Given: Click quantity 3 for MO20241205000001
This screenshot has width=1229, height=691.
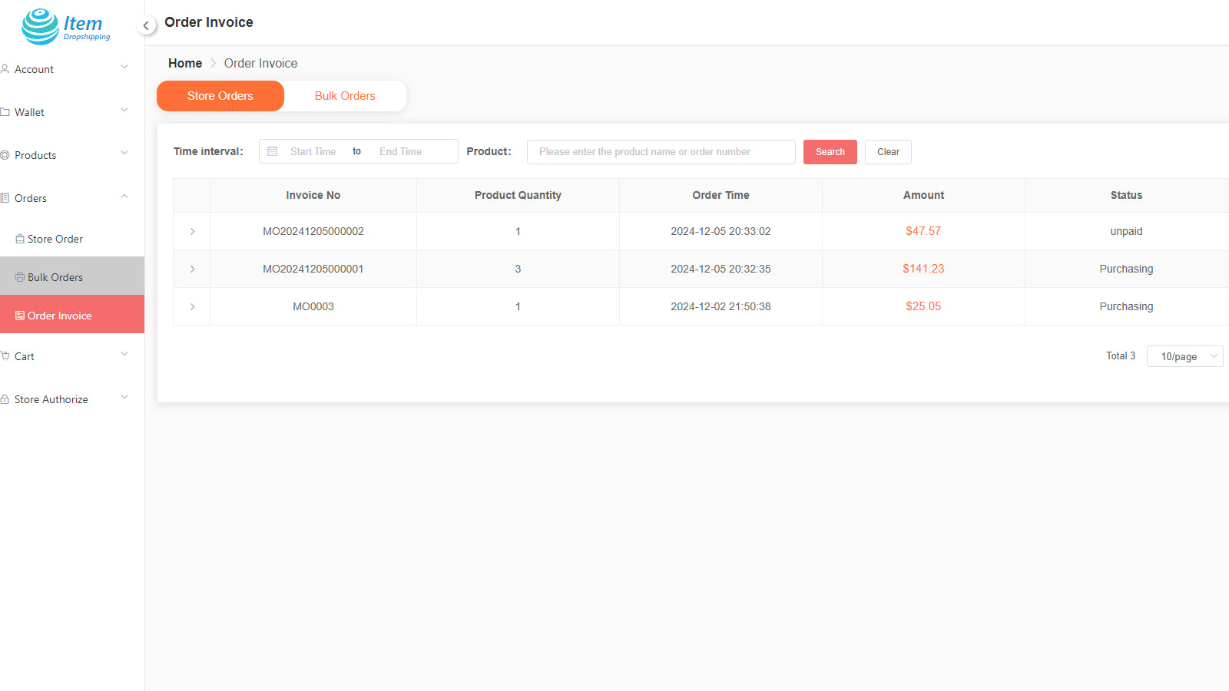Looking at the screenshot, I should [518, 269].
